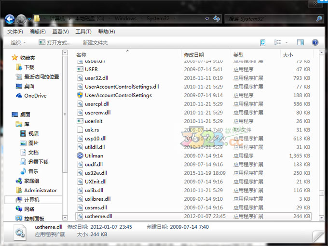Open the 工具(T) menu
Viewport: 328px width, 246px height.
pyautogui.click(x=83, y=32)
